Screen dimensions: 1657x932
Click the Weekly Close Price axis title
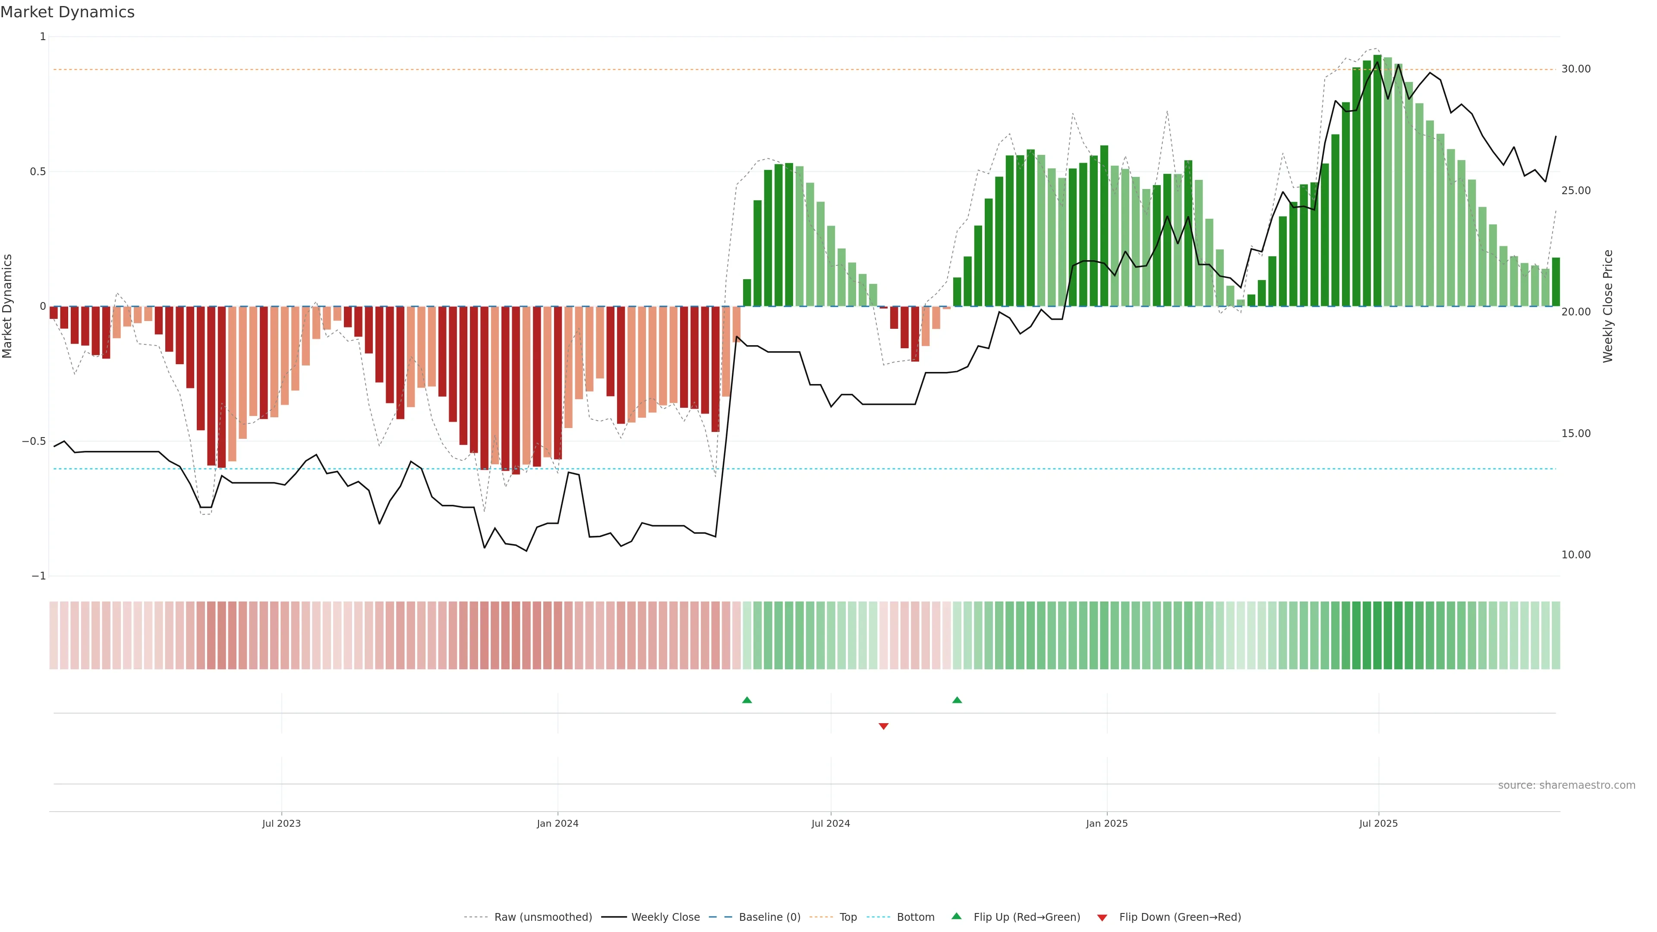pyautogui.click(x=1607, y=306)
